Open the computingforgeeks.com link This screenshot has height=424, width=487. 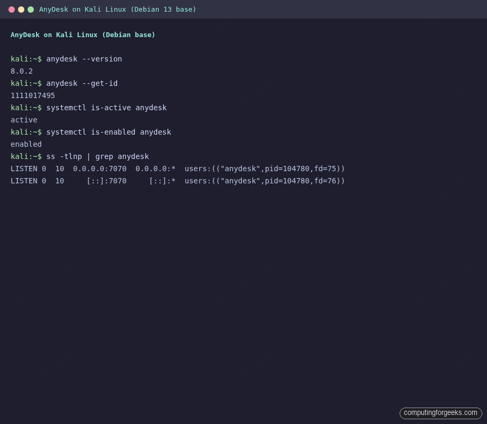pos(440,413)
